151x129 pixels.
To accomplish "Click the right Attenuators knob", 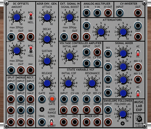I will [123, 32].
